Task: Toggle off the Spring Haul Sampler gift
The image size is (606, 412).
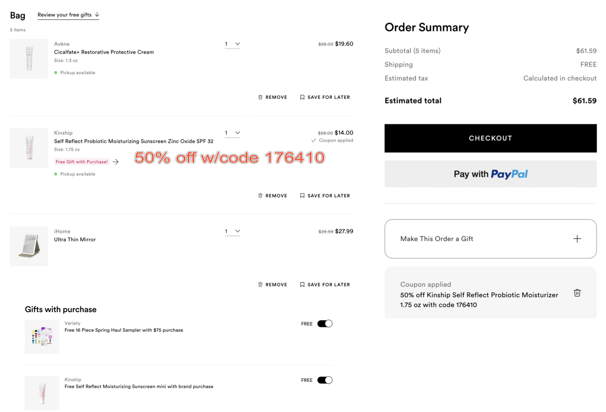Action: click(x=325, y=323)
